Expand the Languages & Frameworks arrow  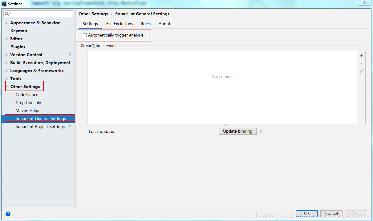click(7, 71)
